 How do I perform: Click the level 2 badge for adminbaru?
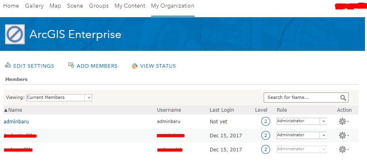coord(266,121)
